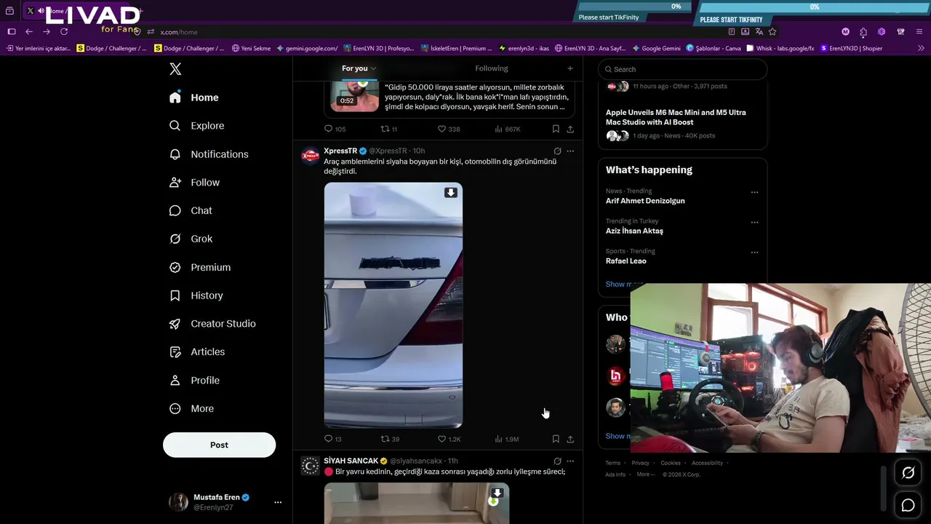Open the Cookies footer link
931x524 pixels.
[671, 463]
